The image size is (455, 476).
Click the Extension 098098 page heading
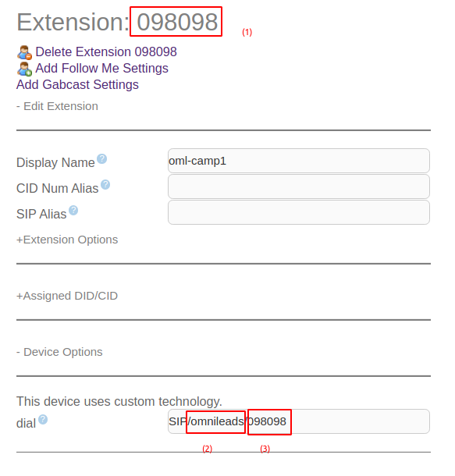[117, 22]
